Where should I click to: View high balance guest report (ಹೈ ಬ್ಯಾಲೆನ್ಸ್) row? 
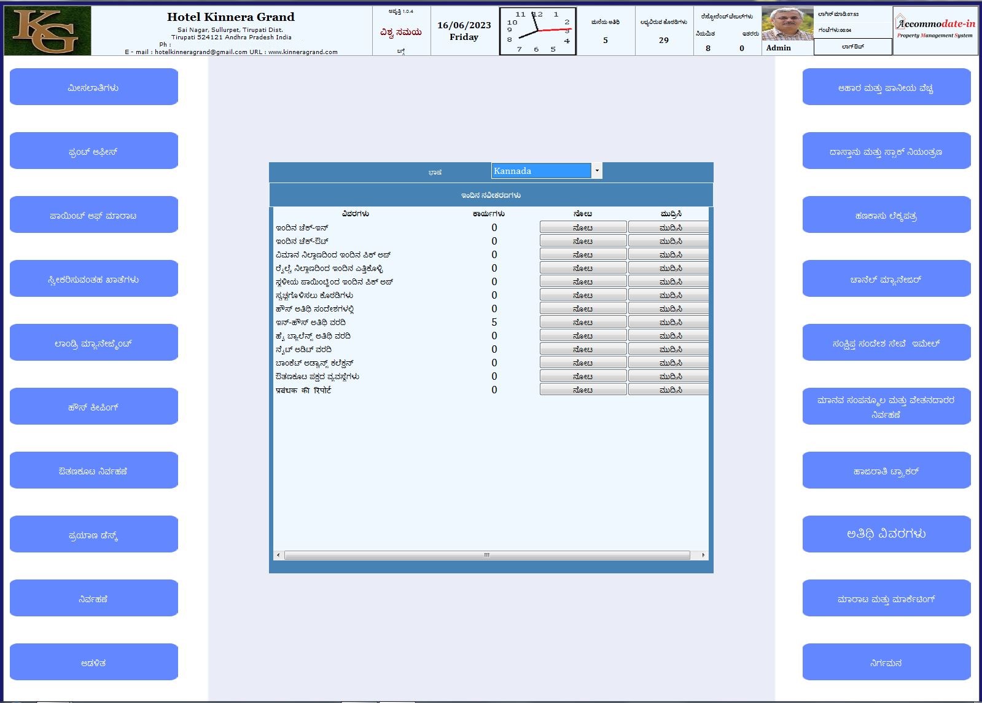click(583, 336)
